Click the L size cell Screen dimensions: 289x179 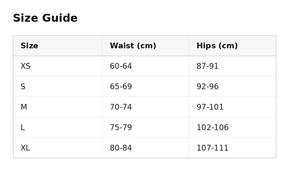[58, 128]
